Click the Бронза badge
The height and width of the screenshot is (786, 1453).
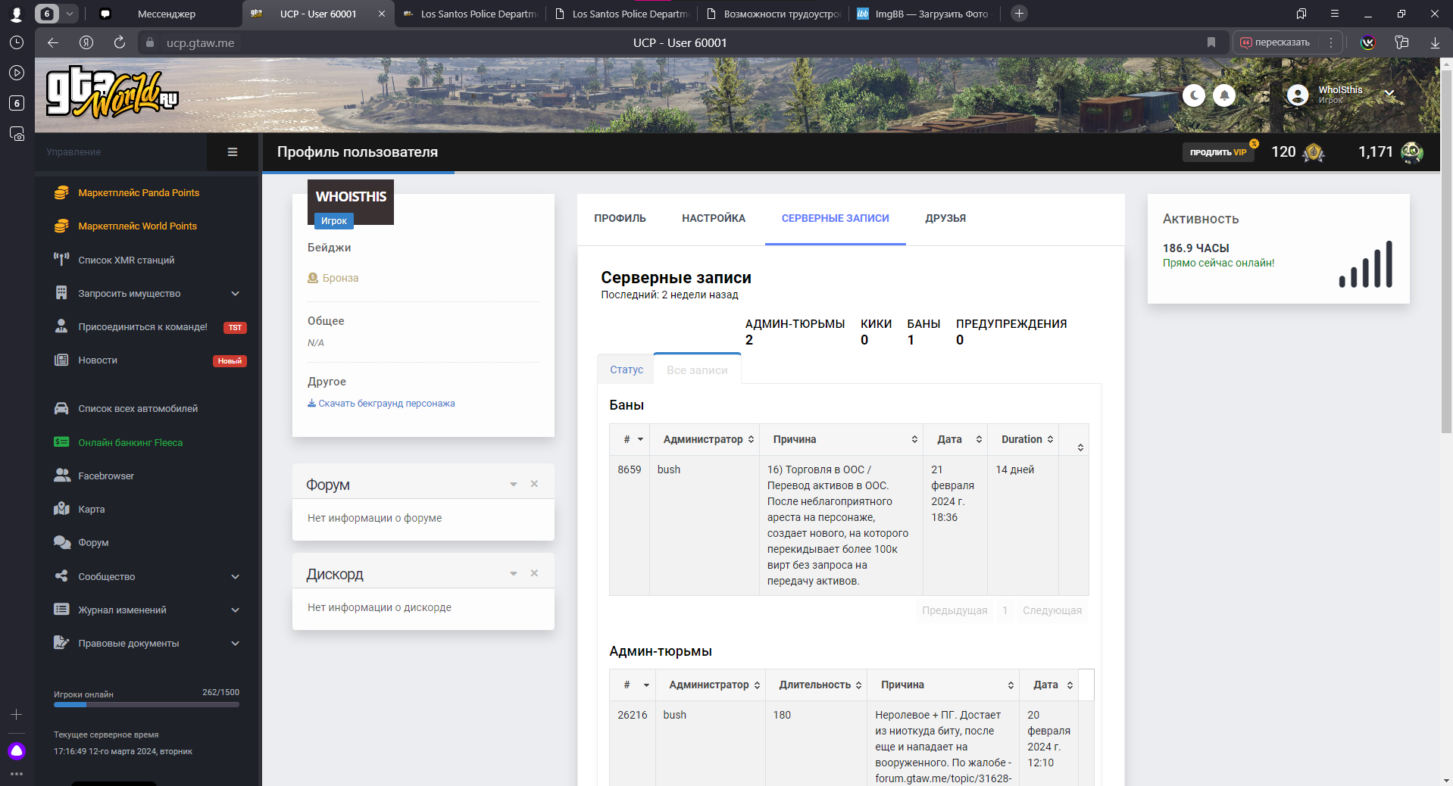click(333, 279)
